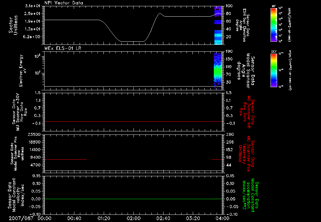Click the 02:40 time axis label
The width and height of the screenshot is (321, 222).
pyautogui.click(x=163, y=218)
